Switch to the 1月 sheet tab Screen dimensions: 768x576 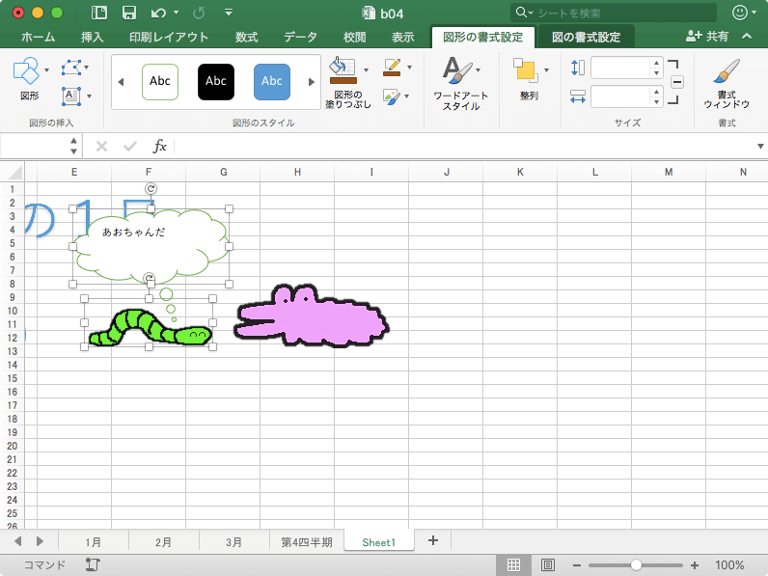coord(93,542)
